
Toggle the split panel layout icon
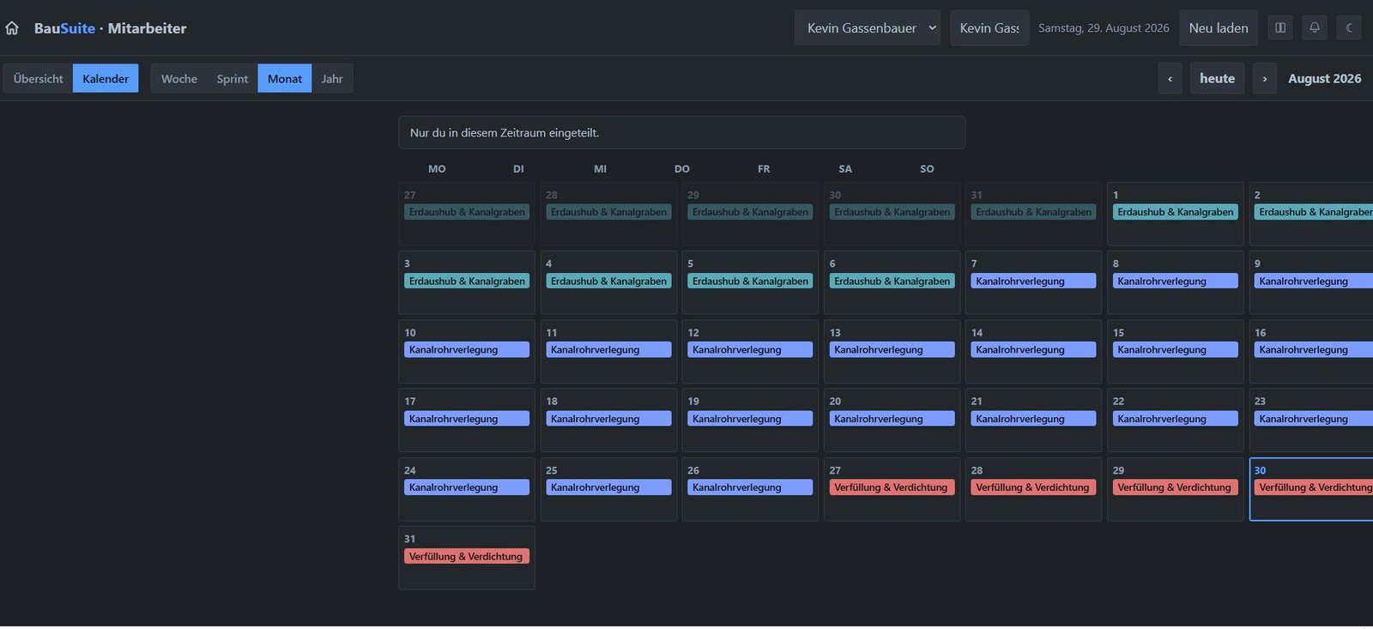pyautogui.click(x=1280, y=28)
